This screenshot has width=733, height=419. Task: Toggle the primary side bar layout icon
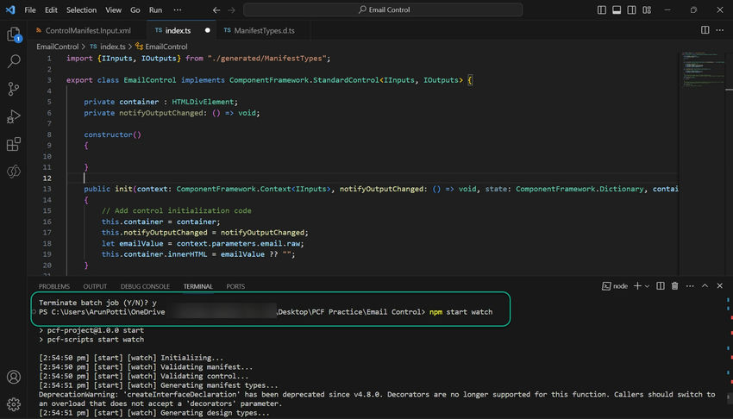click(602, 9)
